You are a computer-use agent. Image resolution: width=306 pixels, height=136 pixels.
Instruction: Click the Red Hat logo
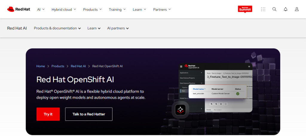[x=19, y=9]
